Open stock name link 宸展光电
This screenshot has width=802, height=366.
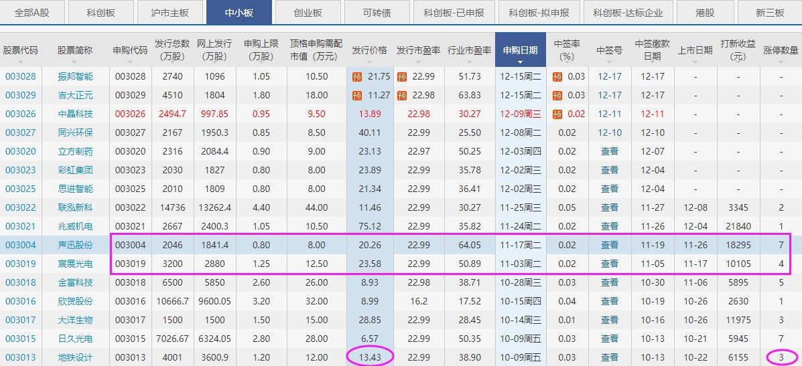(x=75, y=264)
